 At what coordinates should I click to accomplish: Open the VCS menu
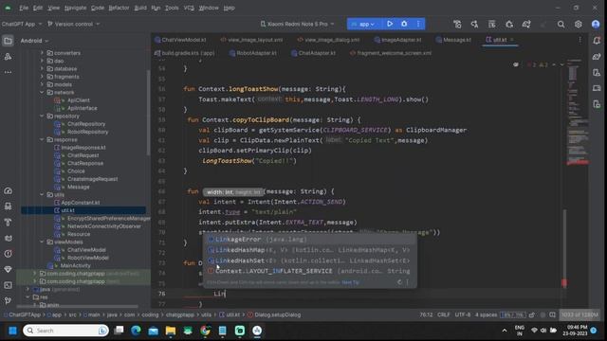189,8
